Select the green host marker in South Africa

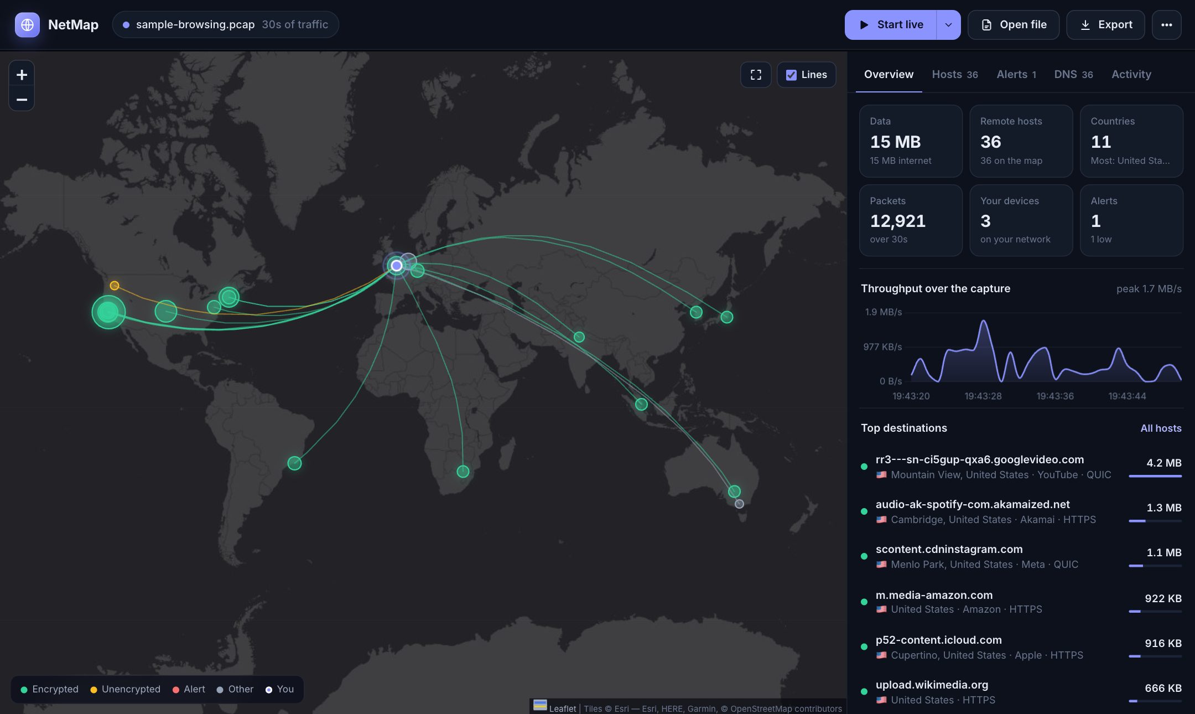(463, 472)
